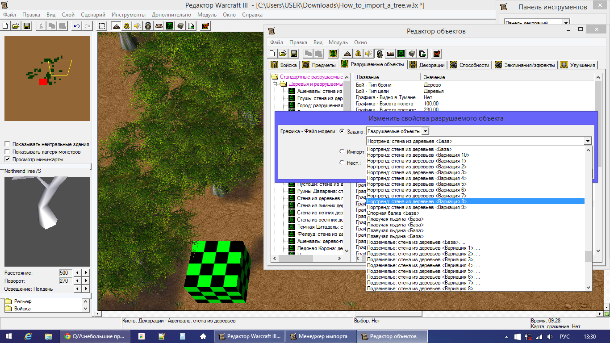The image size is (610, 343).
Task: Open Инструменты menu in main window
Action: (129, 15)
